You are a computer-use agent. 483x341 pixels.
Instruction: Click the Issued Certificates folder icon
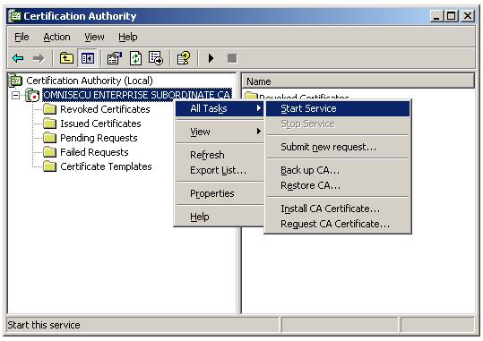(x=49, y=124)
